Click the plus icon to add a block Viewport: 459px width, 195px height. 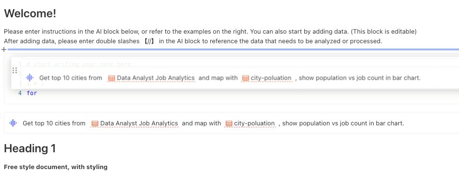4,49
